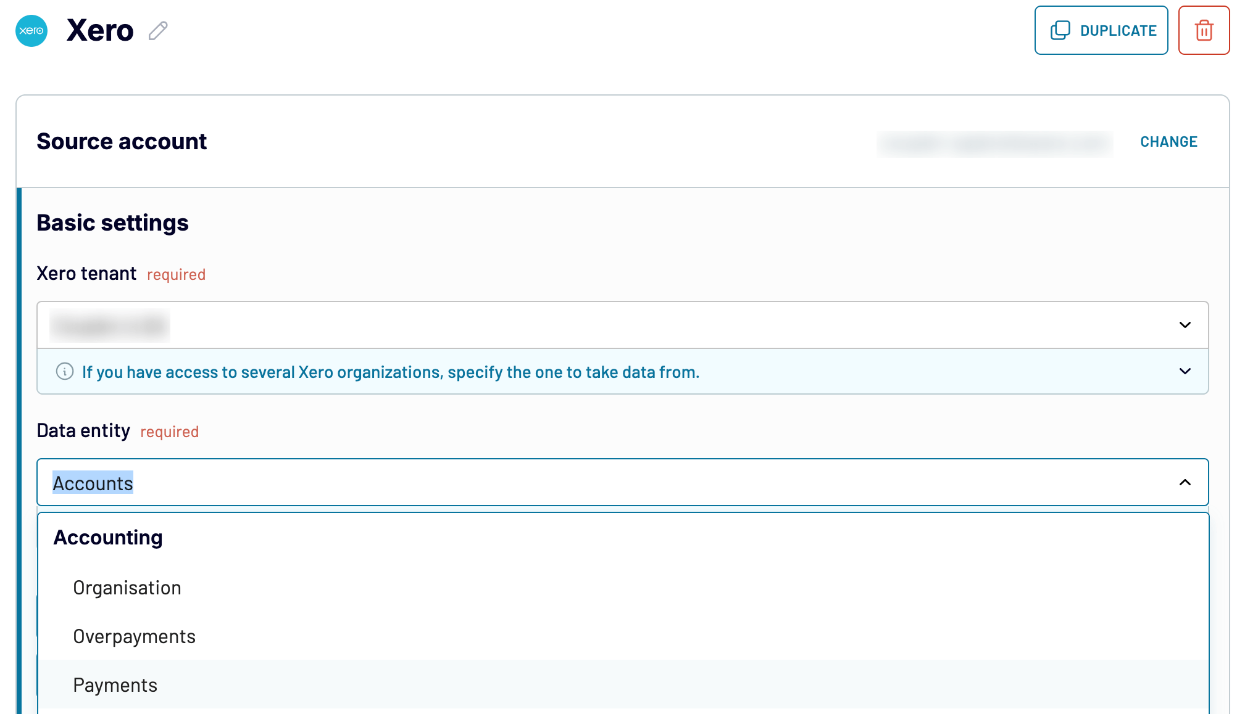Click the Accounting group header
This screenshot has width=1237, height=714.
click(108, 538)
